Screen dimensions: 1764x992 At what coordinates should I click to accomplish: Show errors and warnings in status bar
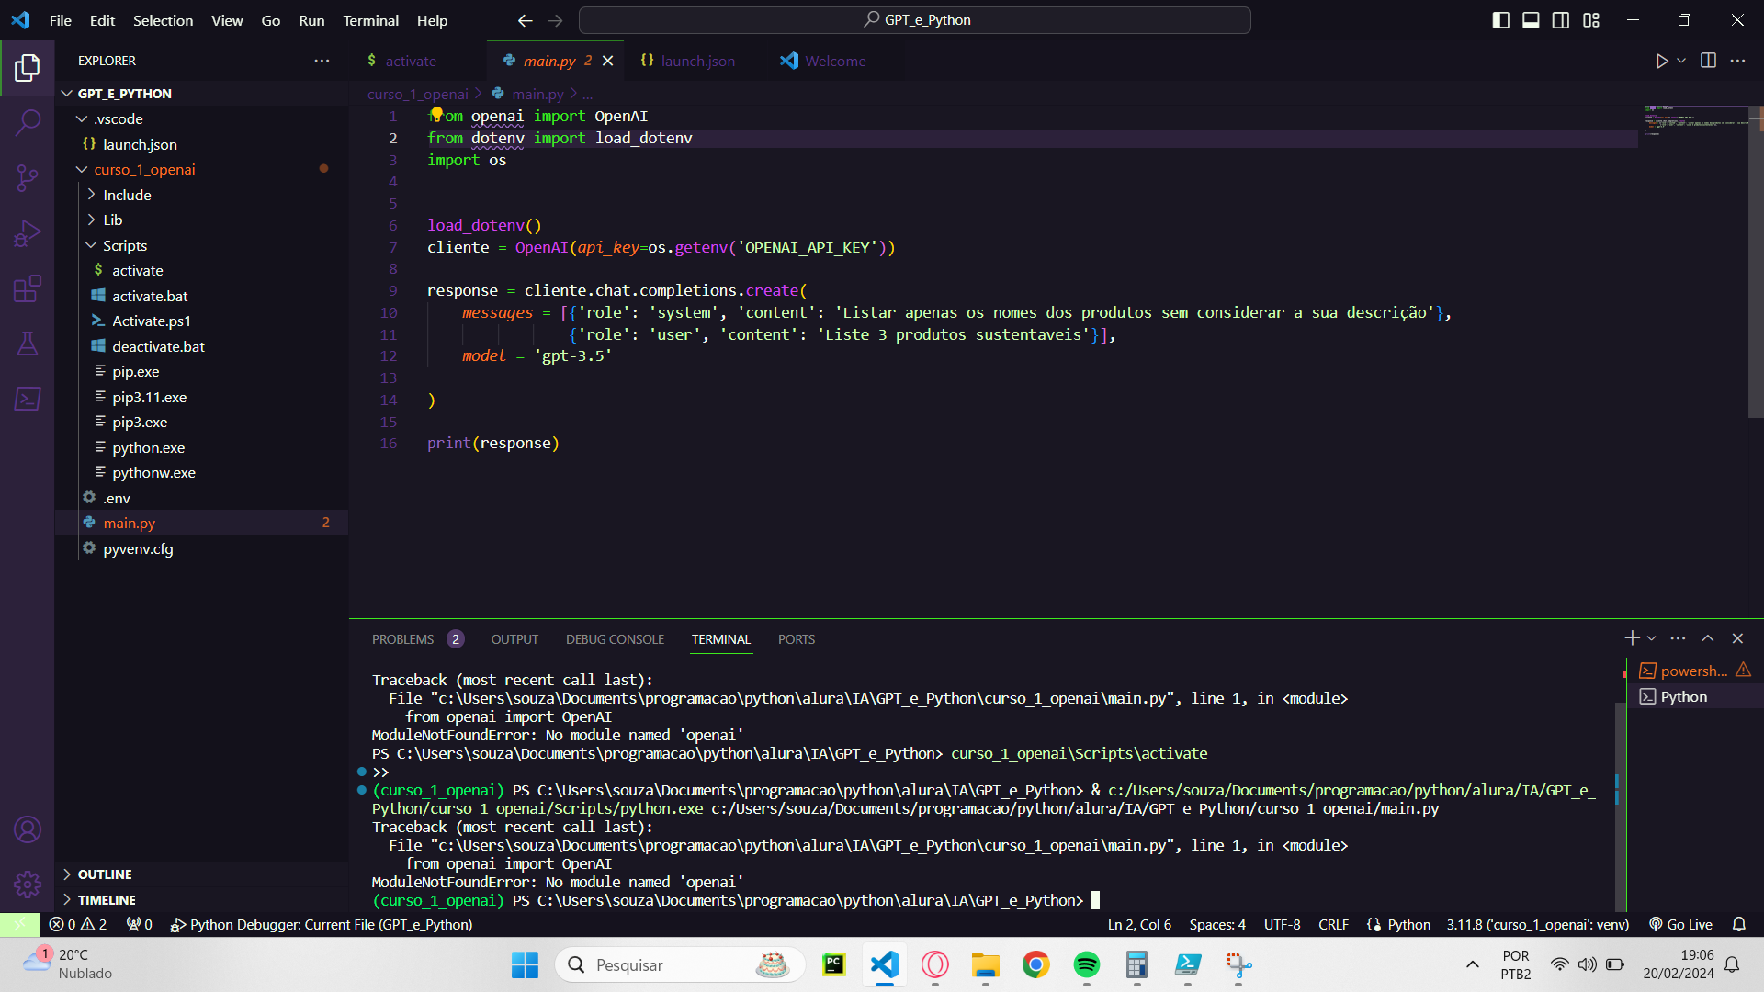tap(78, 925)
